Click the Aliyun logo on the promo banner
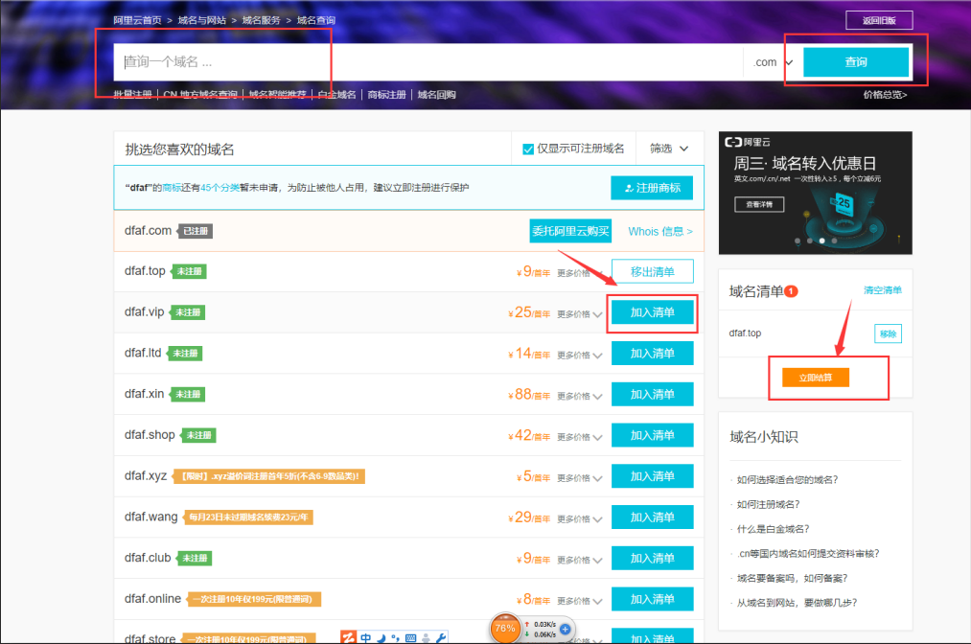Viewport: 971px width, 644px height. [748, 143]
